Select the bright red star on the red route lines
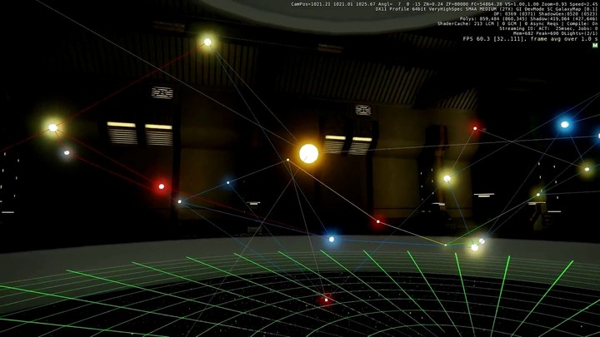The width and height of the screenshot is (600, 337). pyautogui.click(x=162, y=186)
